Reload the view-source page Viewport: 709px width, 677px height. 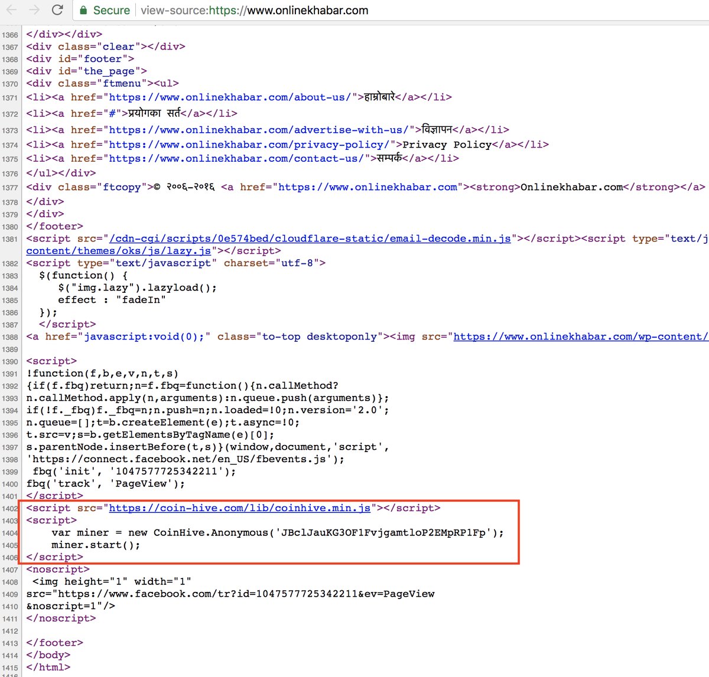tap(57, 10)
